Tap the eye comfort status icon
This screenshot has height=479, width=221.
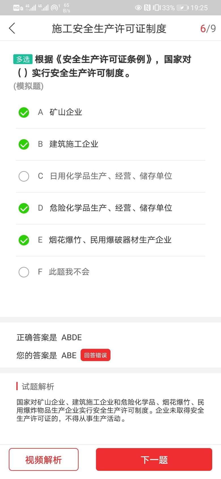(x=138, y=8)
